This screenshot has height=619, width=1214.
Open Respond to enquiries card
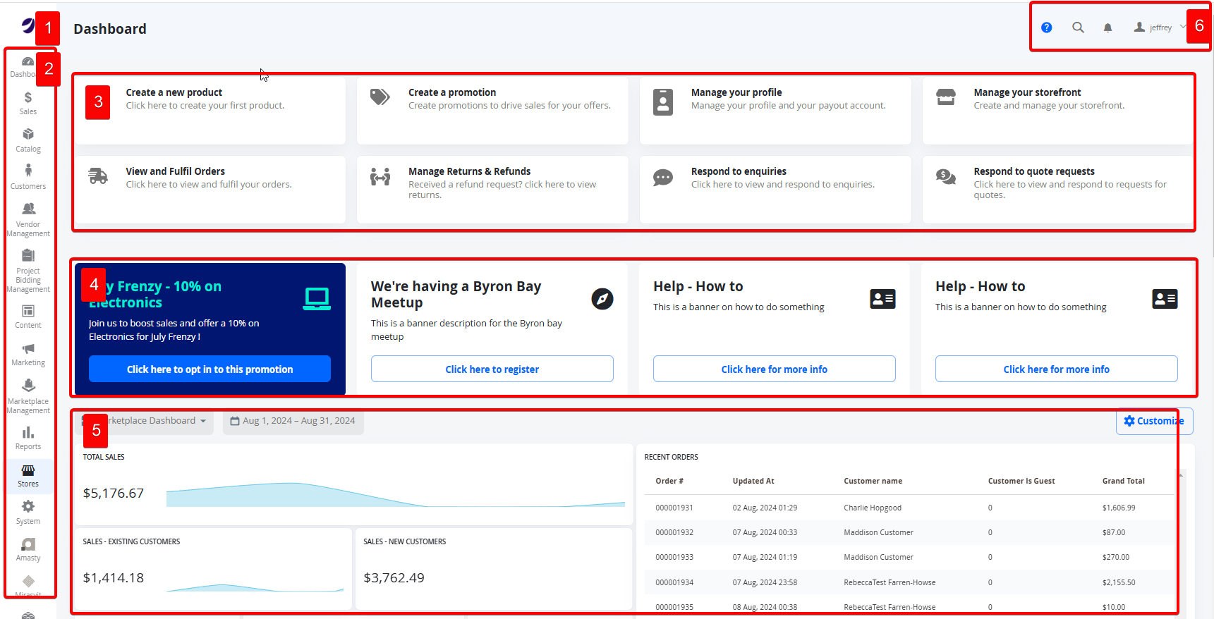[775, 190]
